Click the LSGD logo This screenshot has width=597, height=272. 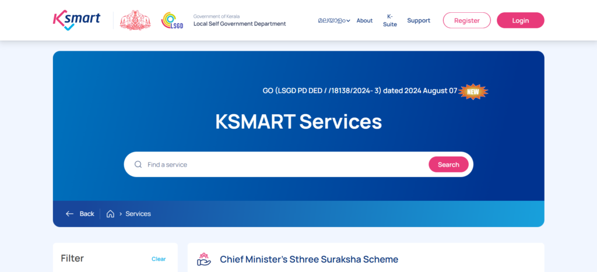click(172, 20)
